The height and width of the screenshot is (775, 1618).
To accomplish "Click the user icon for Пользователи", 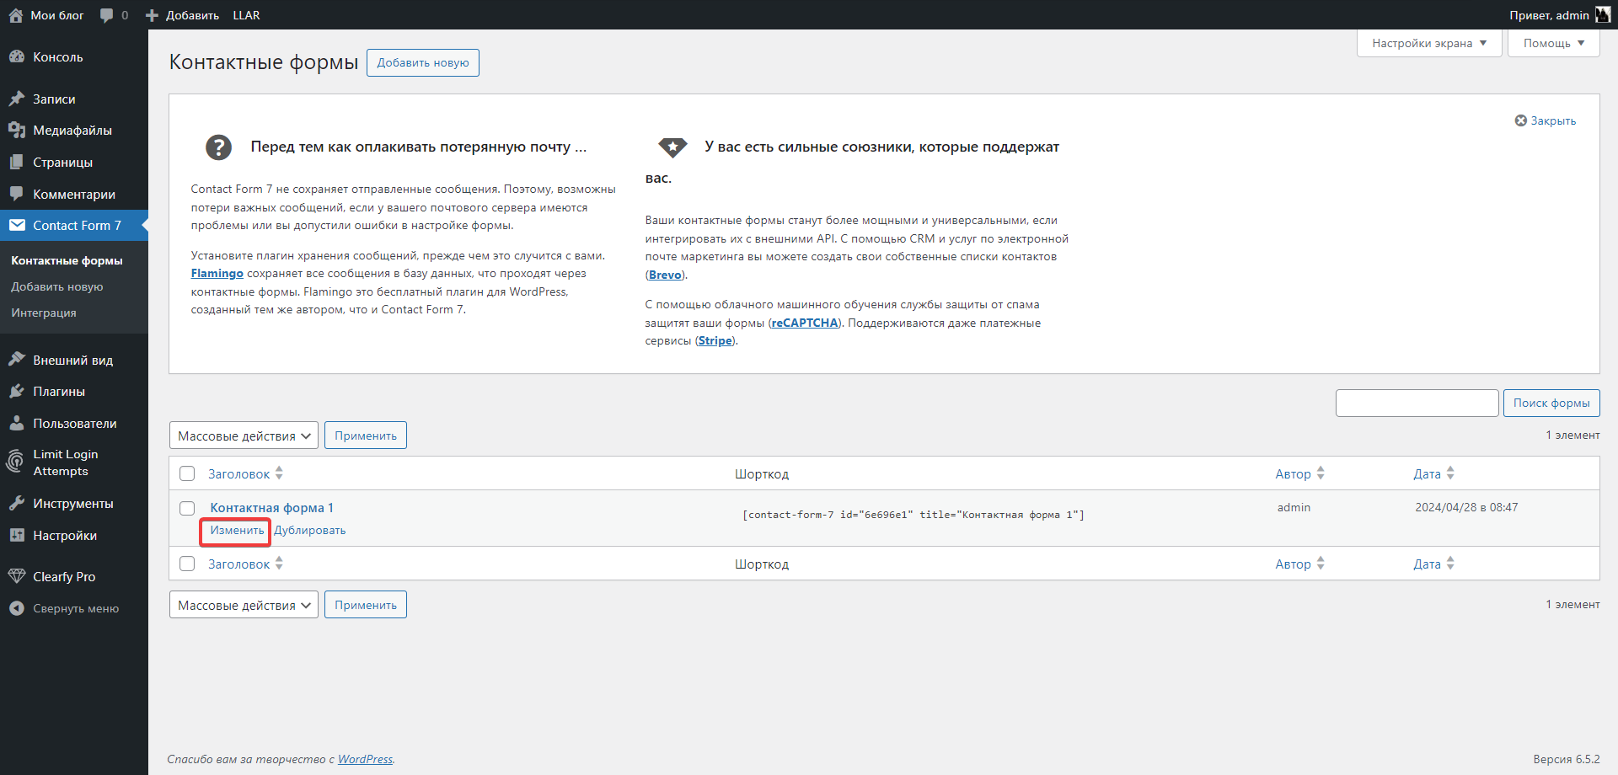I will point(17,423).
